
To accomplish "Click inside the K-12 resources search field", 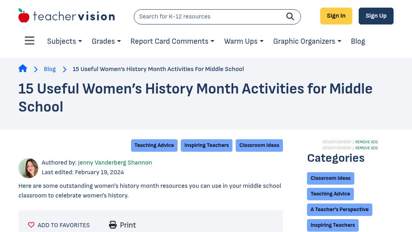I will click(208, 16).
